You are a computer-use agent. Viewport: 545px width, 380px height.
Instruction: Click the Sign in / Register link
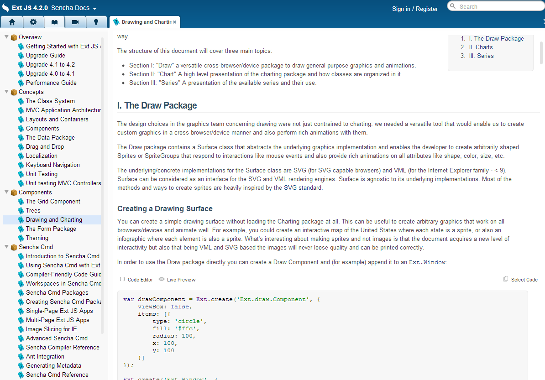pyautogui.click(x=415, y=9)
